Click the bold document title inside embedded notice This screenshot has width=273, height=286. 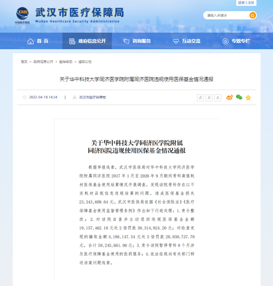pyautogui.click(x=137, y=147)
